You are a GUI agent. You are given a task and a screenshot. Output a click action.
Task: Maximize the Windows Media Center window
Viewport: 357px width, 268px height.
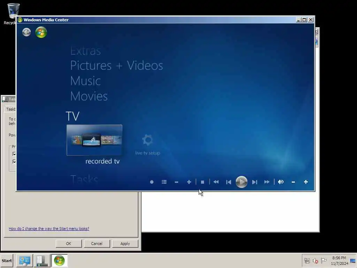304,20
